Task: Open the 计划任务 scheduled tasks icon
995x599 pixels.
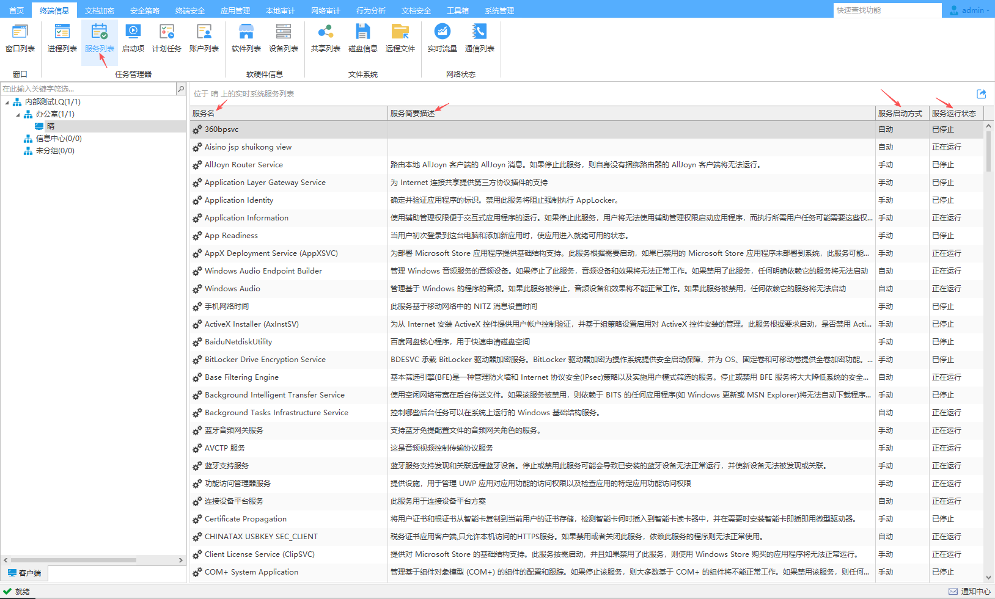Action: [166, 38]
